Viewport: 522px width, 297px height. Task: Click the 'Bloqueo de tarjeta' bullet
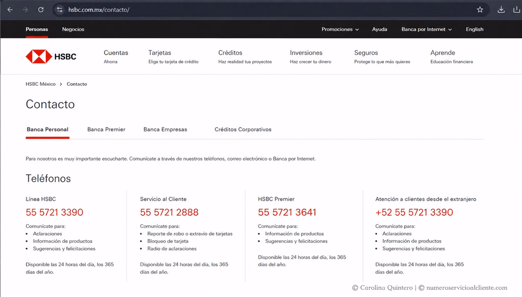[x=168, y=241]
